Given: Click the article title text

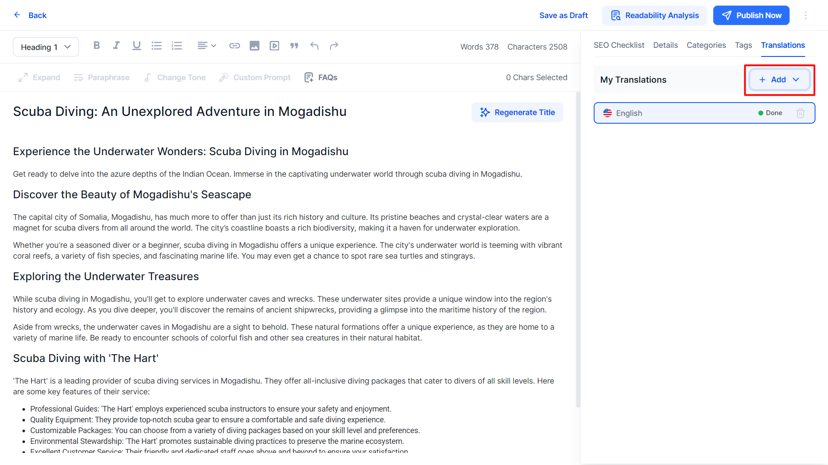Looking at the screenshot, I should click(179, 112).
